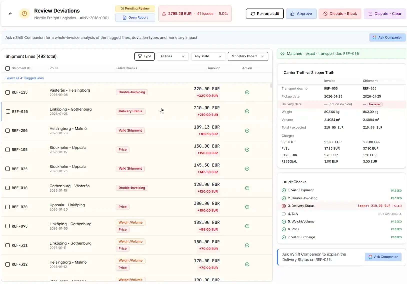Click Ask Companion for Delivery Status on REF-055

383,257
